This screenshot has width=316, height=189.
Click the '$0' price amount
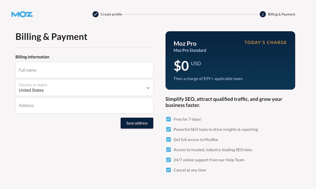[181, 66]
